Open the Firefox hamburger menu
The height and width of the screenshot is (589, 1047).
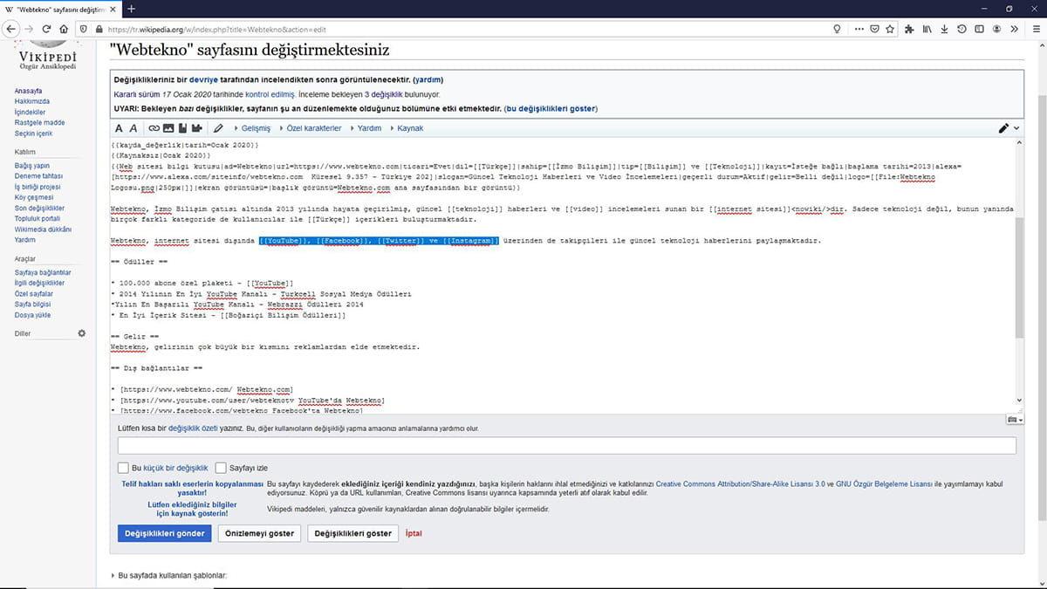point(1036,29)
